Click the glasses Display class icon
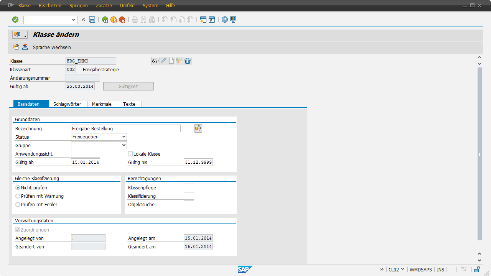 click(155, 61)
